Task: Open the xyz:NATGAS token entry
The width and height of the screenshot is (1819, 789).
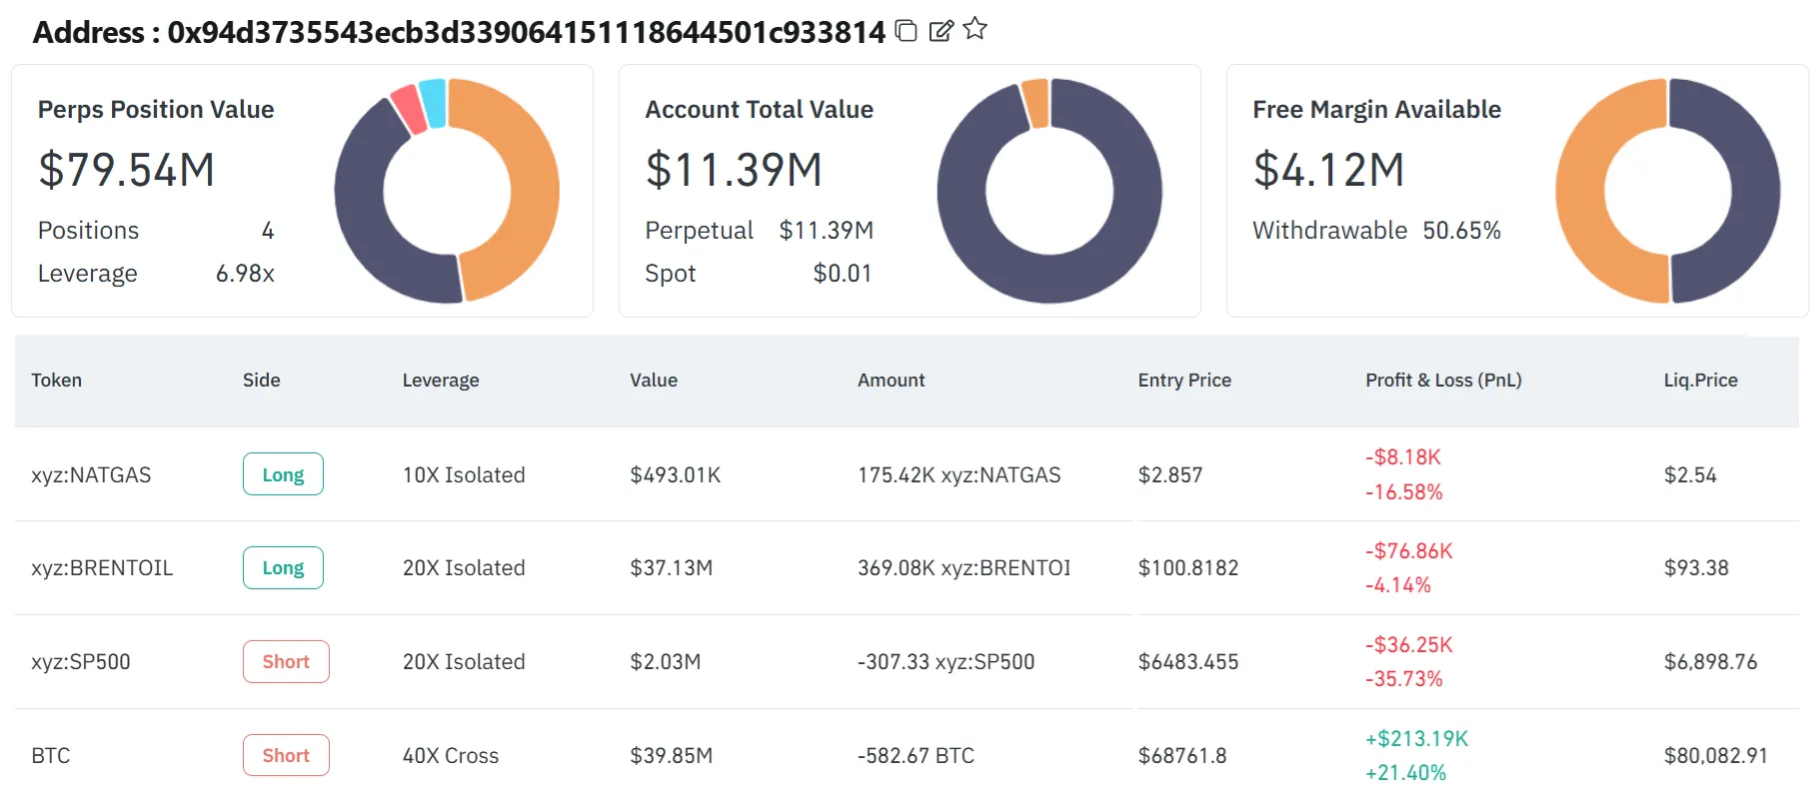Action: tap(91, 475)
